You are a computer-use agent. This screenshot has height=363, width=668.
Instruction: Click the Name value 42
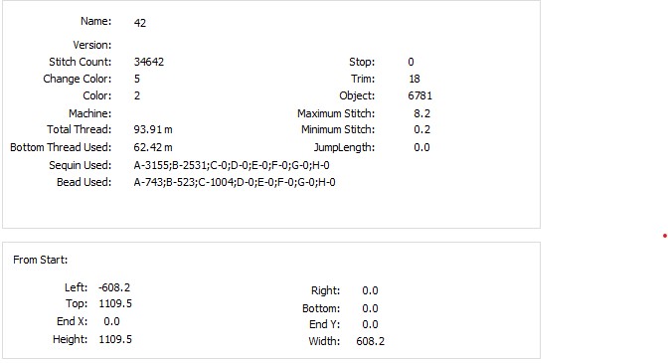140,23
